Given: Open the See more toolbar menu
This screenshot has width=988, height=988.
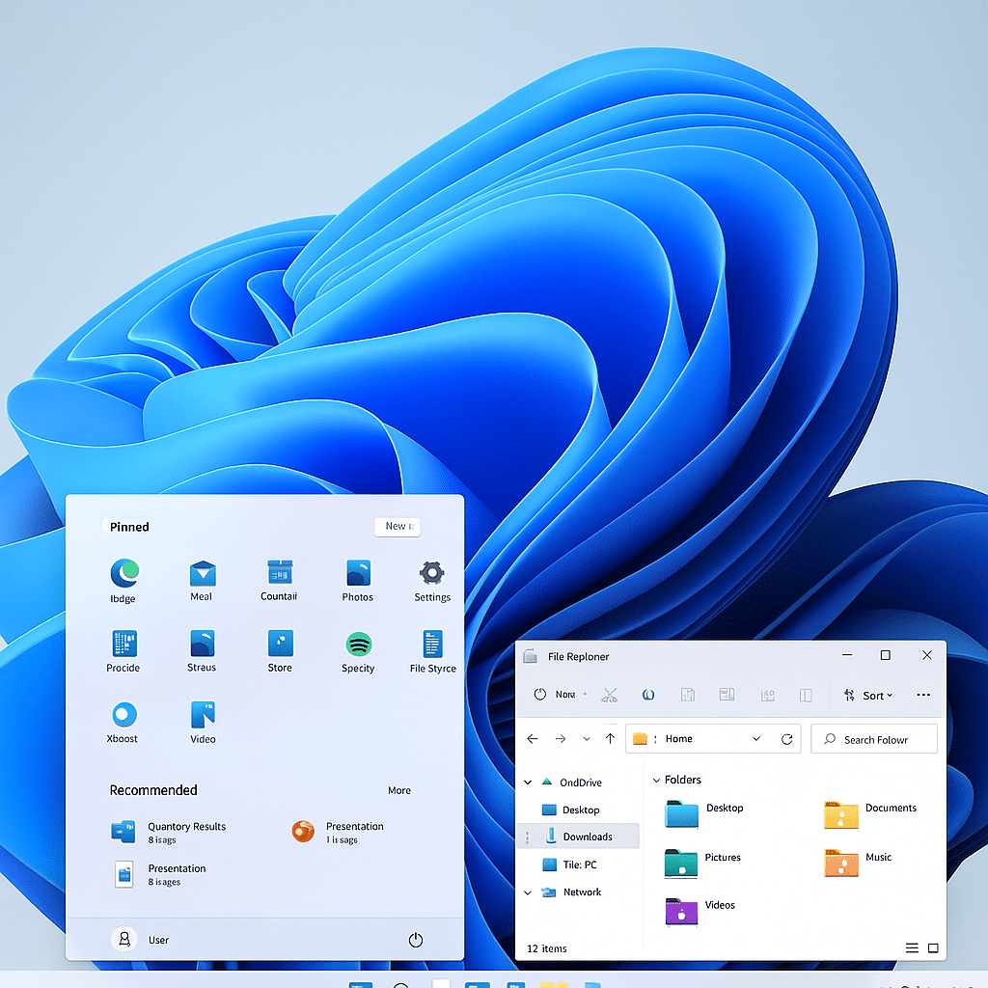Looking at the screenshot, I should [x=923, y=695].
